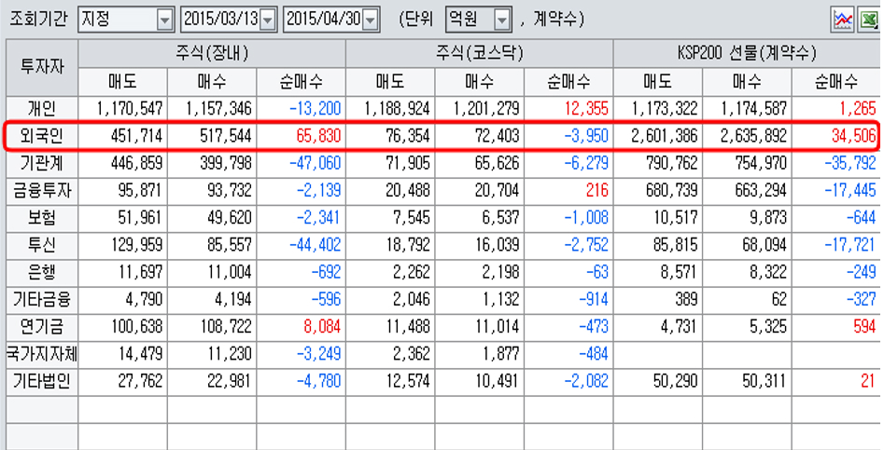Expand the 지정 period type dropdown
Image resolution: width=884 pixels, height=450 pixels.
click(164, 19)
